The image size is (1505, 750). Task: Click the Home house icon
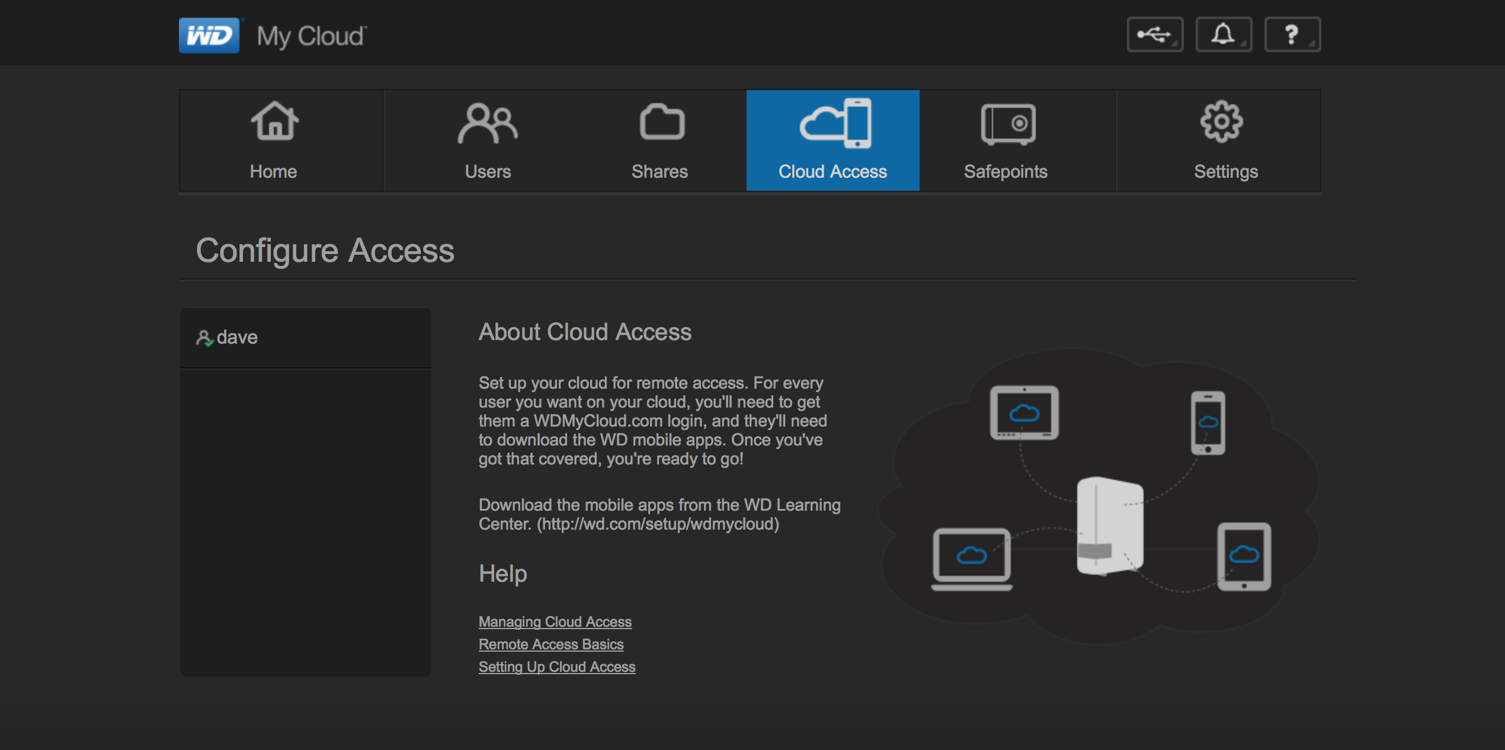tap(274, 121)
